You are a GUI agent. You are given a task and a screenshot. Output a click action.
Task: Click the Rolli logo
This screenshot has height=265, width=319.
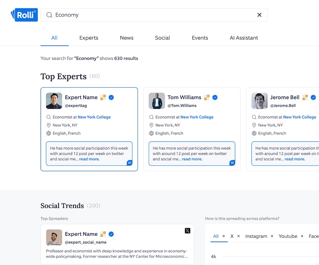pyautogui.click(x=24, y=15)
